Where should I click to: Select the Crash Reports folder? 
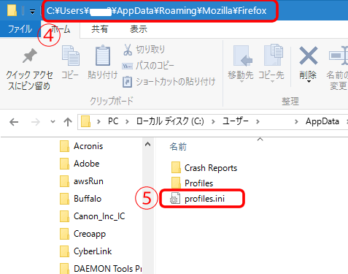point(204,168)
